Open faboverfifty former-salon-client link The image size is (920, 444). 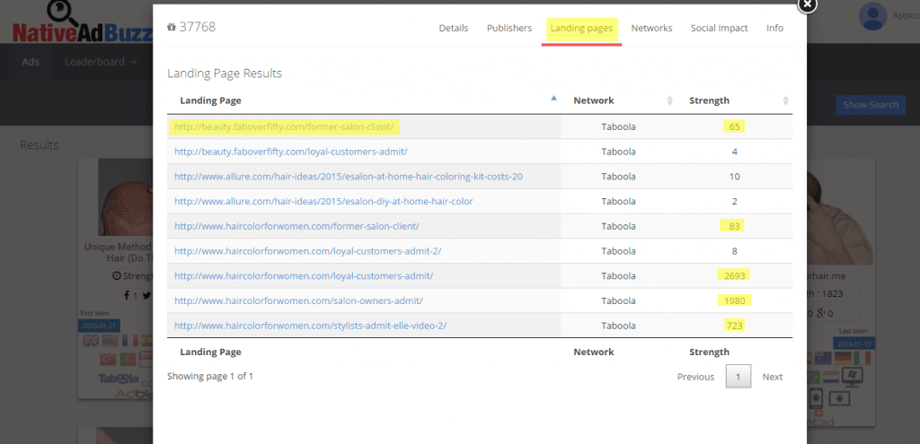tap(284, 126)
